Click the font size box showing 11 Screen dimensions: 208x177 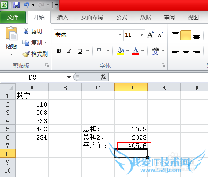tap(131, 35)
